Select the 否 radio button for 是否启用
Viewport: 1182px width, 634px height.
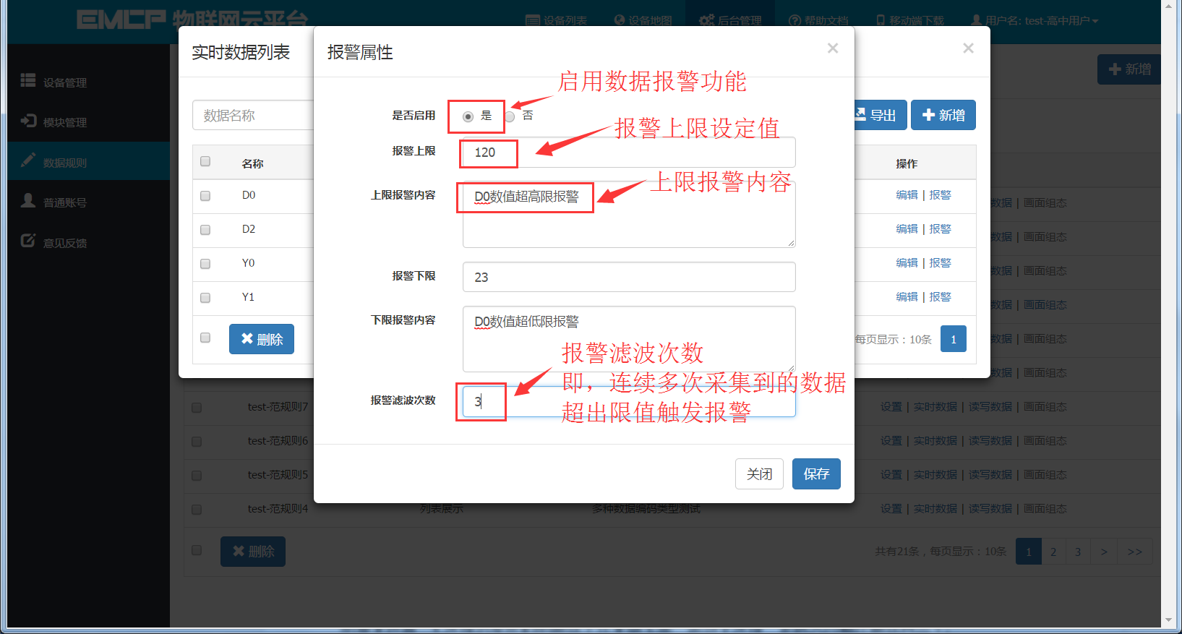(510, 116)
